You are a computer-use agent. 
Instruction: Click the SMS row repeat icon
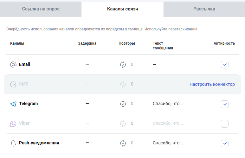123,84
